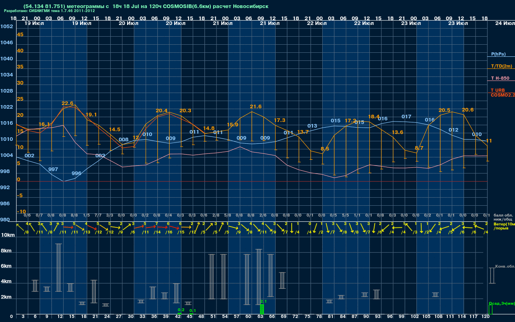Click the 15.9 temperature label
Image resolution: width=515 pixels, height=322 pixels.
pos(233,125)
